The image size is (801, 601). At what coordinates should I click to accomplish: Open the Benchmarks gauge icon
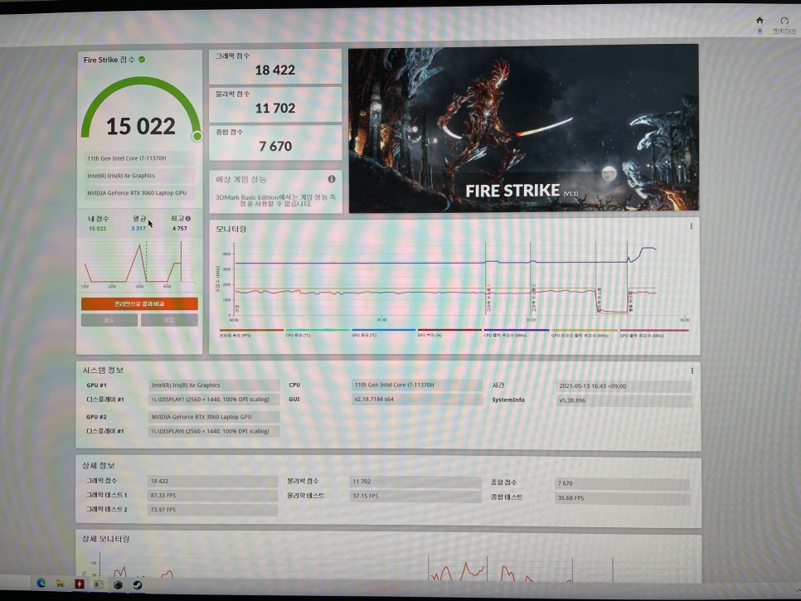point(784,21)
